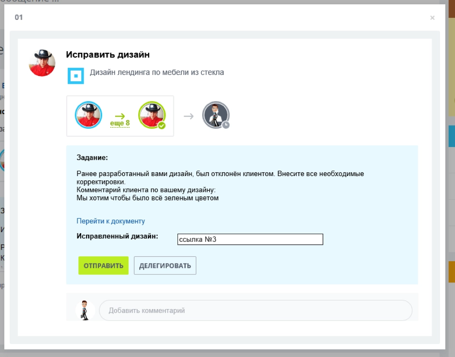455x357 pixels.
Task: Close the task dialog with the × button
Action: pyautogui.click(x=432, y=18)
